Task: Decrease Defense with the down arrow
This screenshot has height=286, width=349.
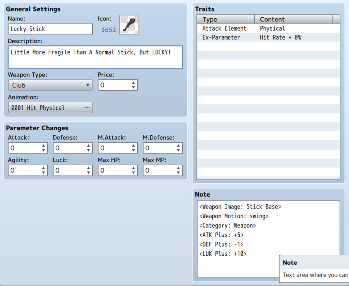Action: coord(89,150)
